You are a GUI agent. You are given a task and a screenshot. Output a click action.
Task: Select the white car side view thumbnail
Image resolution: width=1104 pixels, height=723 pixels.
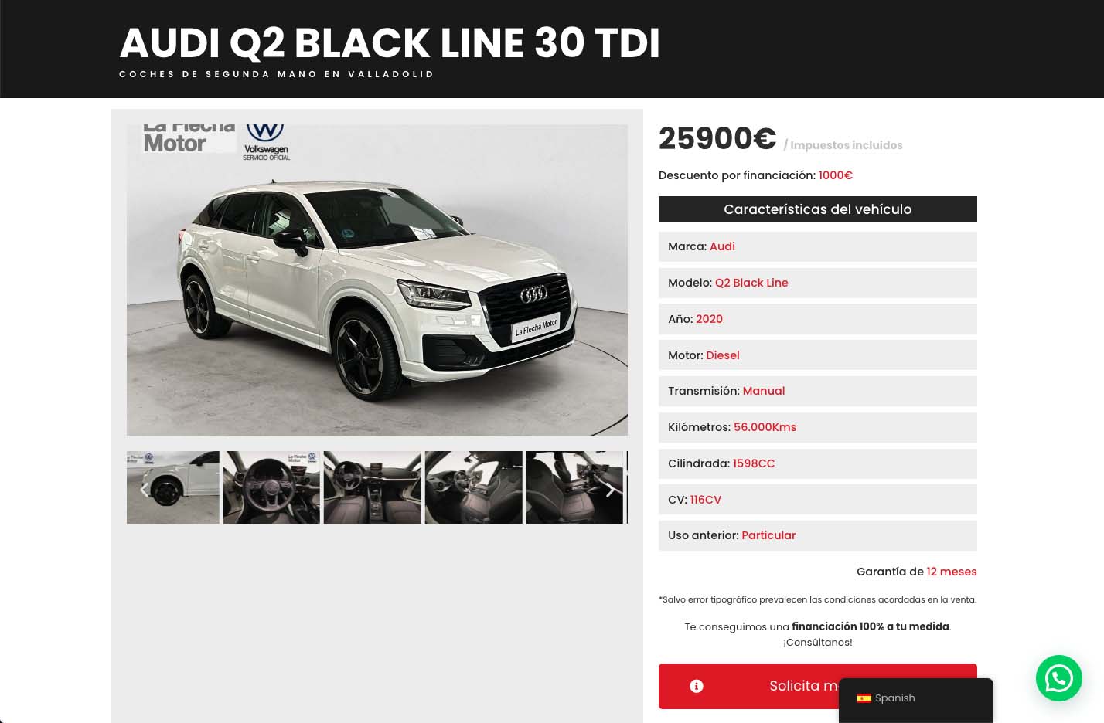[x=173, y=487]
